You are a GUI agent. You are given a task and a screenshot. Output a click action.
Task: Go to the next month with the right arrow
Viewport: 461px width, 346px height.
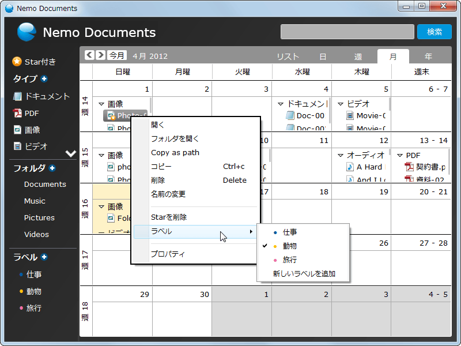[x=100, y=55]
